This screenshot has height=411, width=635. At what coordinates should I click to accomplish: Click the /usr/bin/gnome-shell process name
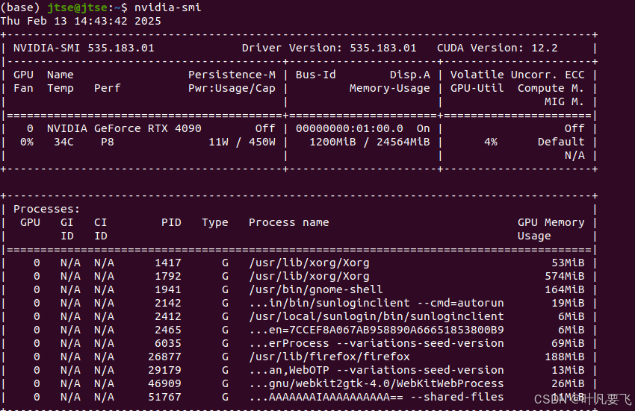[x=315, y=289]
